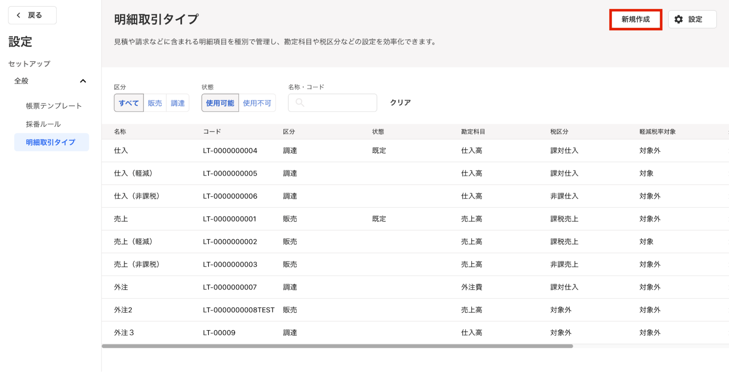729x372 pixels.
Task: Click the 名称・コード search input field
Action: click(333, 103)
